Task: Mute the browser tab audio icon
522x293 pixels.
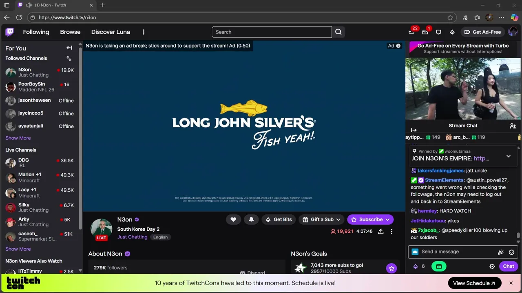Action: click(29, 5)
